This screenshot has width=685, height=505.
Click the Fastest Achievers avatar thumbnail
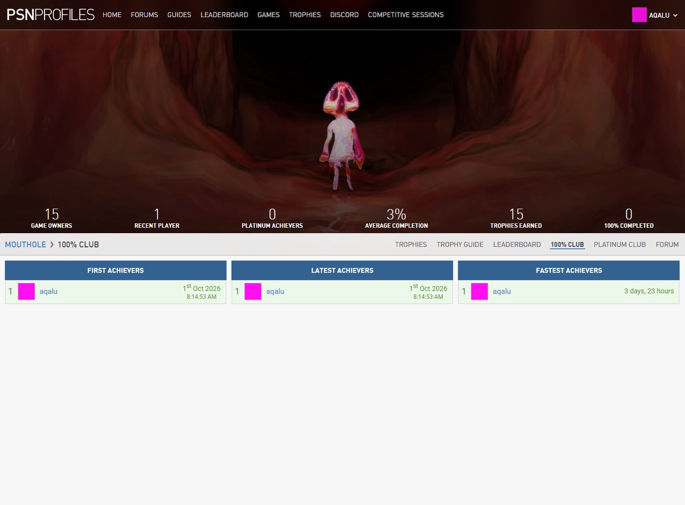tap(479, 291)
